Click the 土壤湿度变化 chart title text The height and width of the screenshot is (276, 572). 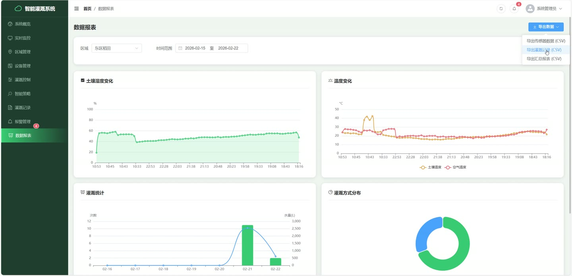pos(100,81)
